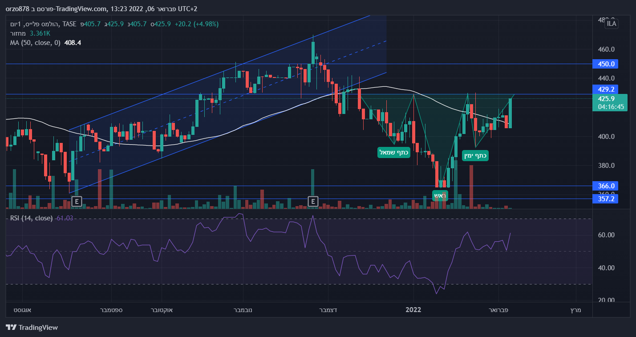Select the ILA currency label
This screenshot has width=636, height=337.
click(612, 24)
